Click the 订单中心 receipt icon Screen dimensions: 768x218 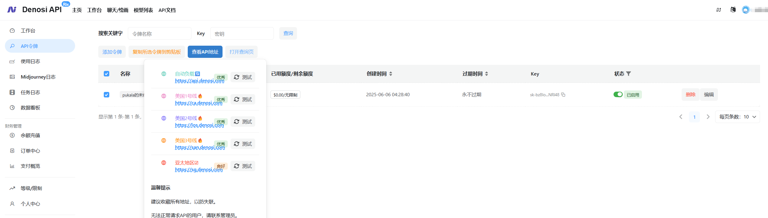point(12,151)
